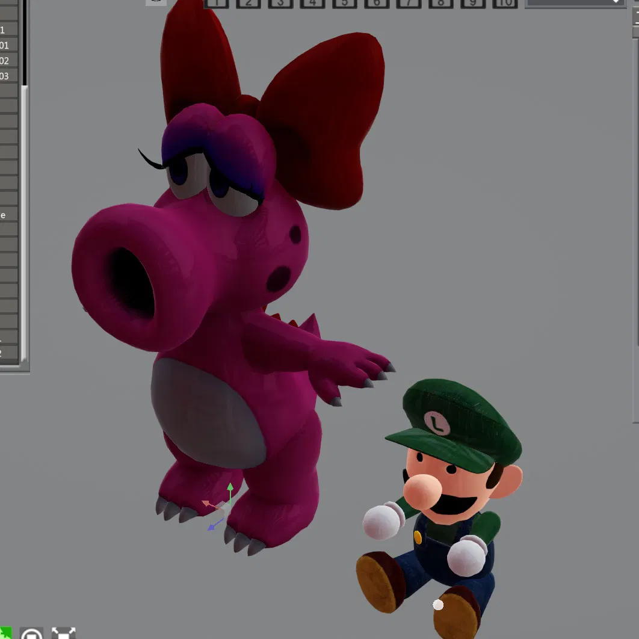Click the fullscreen expand-arrows icon
This screenshot has height=639, width=639.
pyautogui.click(x=64, y=633)
